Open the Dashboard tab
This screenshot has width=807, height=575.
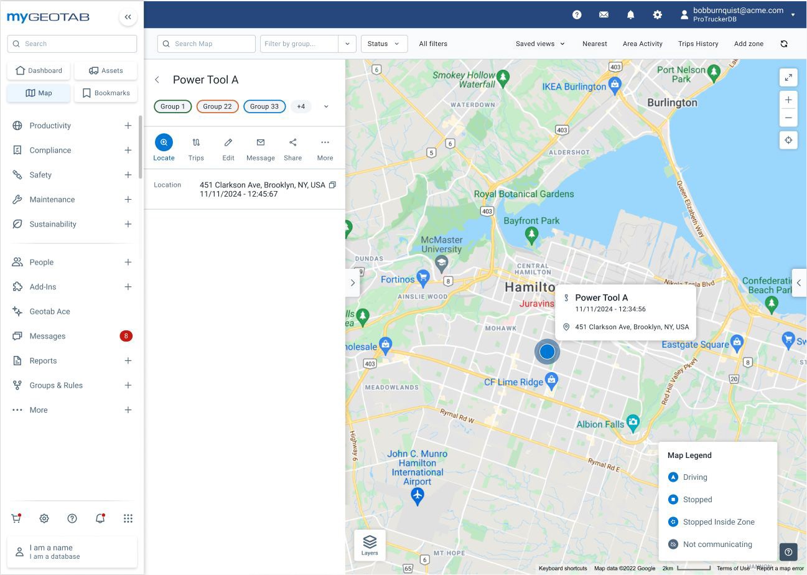pyautogui.click(x=39, y=70)
